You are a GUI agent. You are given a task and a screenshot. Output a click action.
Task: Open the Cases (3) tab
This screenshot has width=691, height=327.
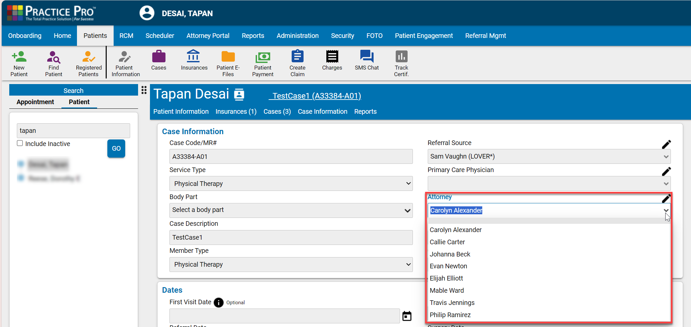277,111
